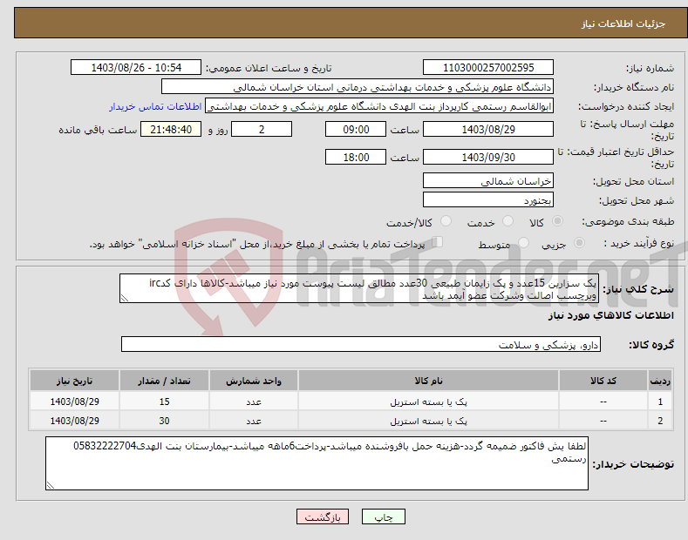The width and height of the screenshot is (688, 540).
Task: Select the کالا radio button
Action: click(558, 221)
